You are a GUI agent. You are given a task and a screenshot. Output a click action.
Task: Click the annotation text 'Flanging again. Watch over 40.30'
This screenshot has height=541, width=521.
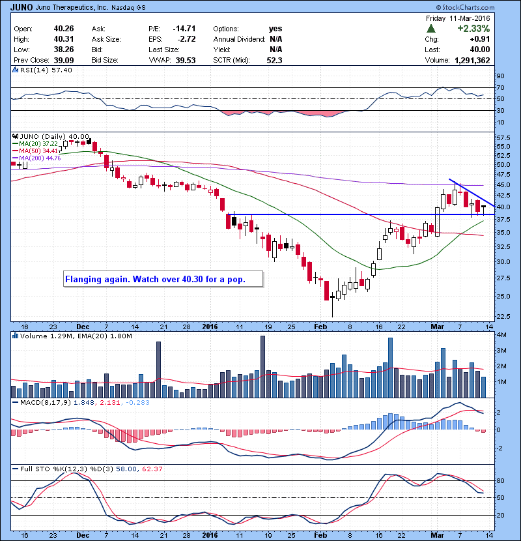coord(134,279)
